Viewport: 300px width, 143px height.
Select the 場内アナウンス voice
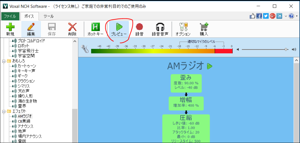30,136
